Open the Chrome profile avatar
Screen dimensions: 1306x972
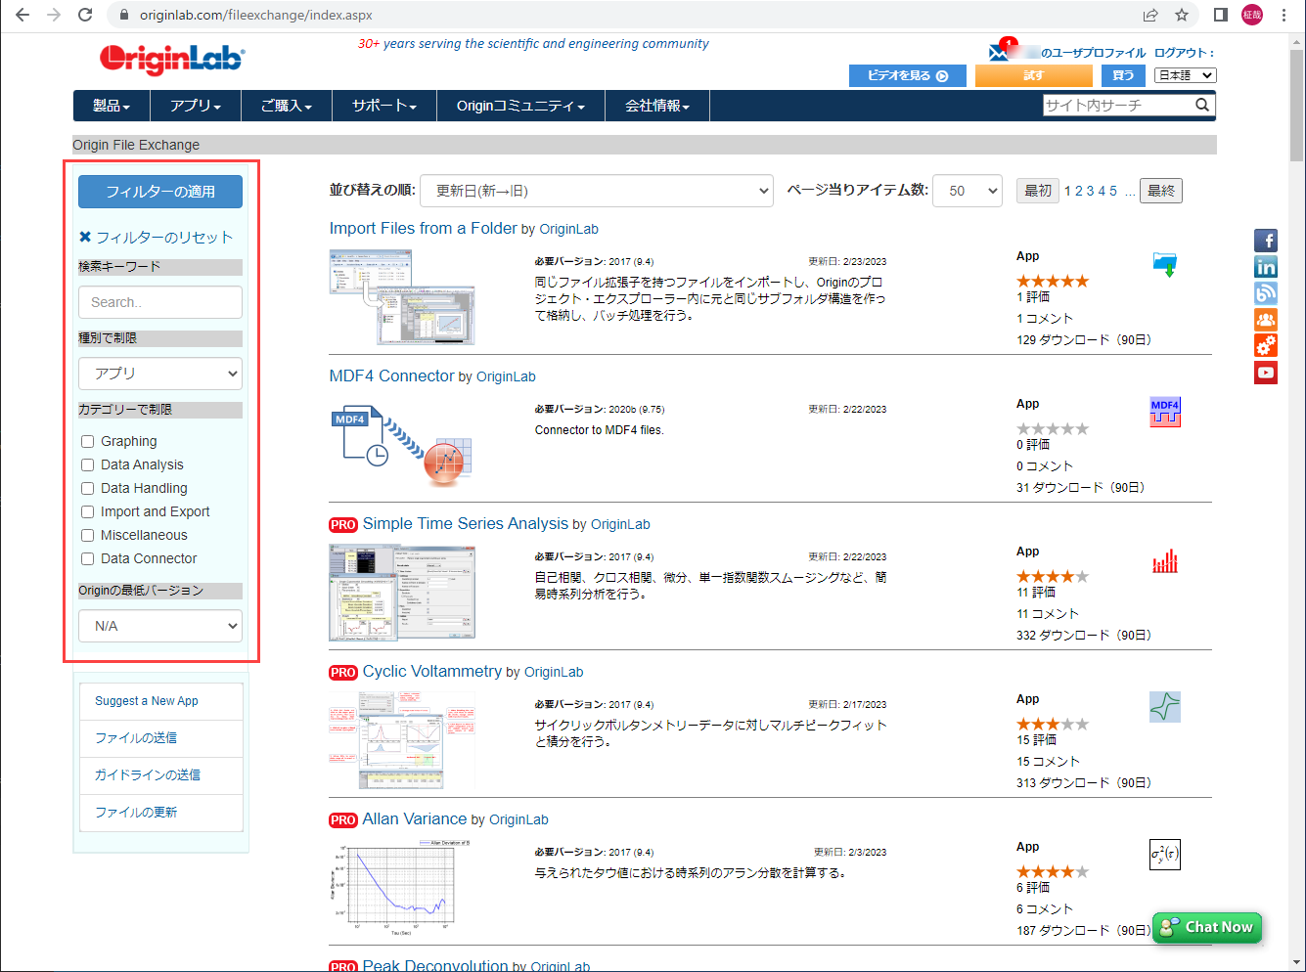pos(1252,15)
